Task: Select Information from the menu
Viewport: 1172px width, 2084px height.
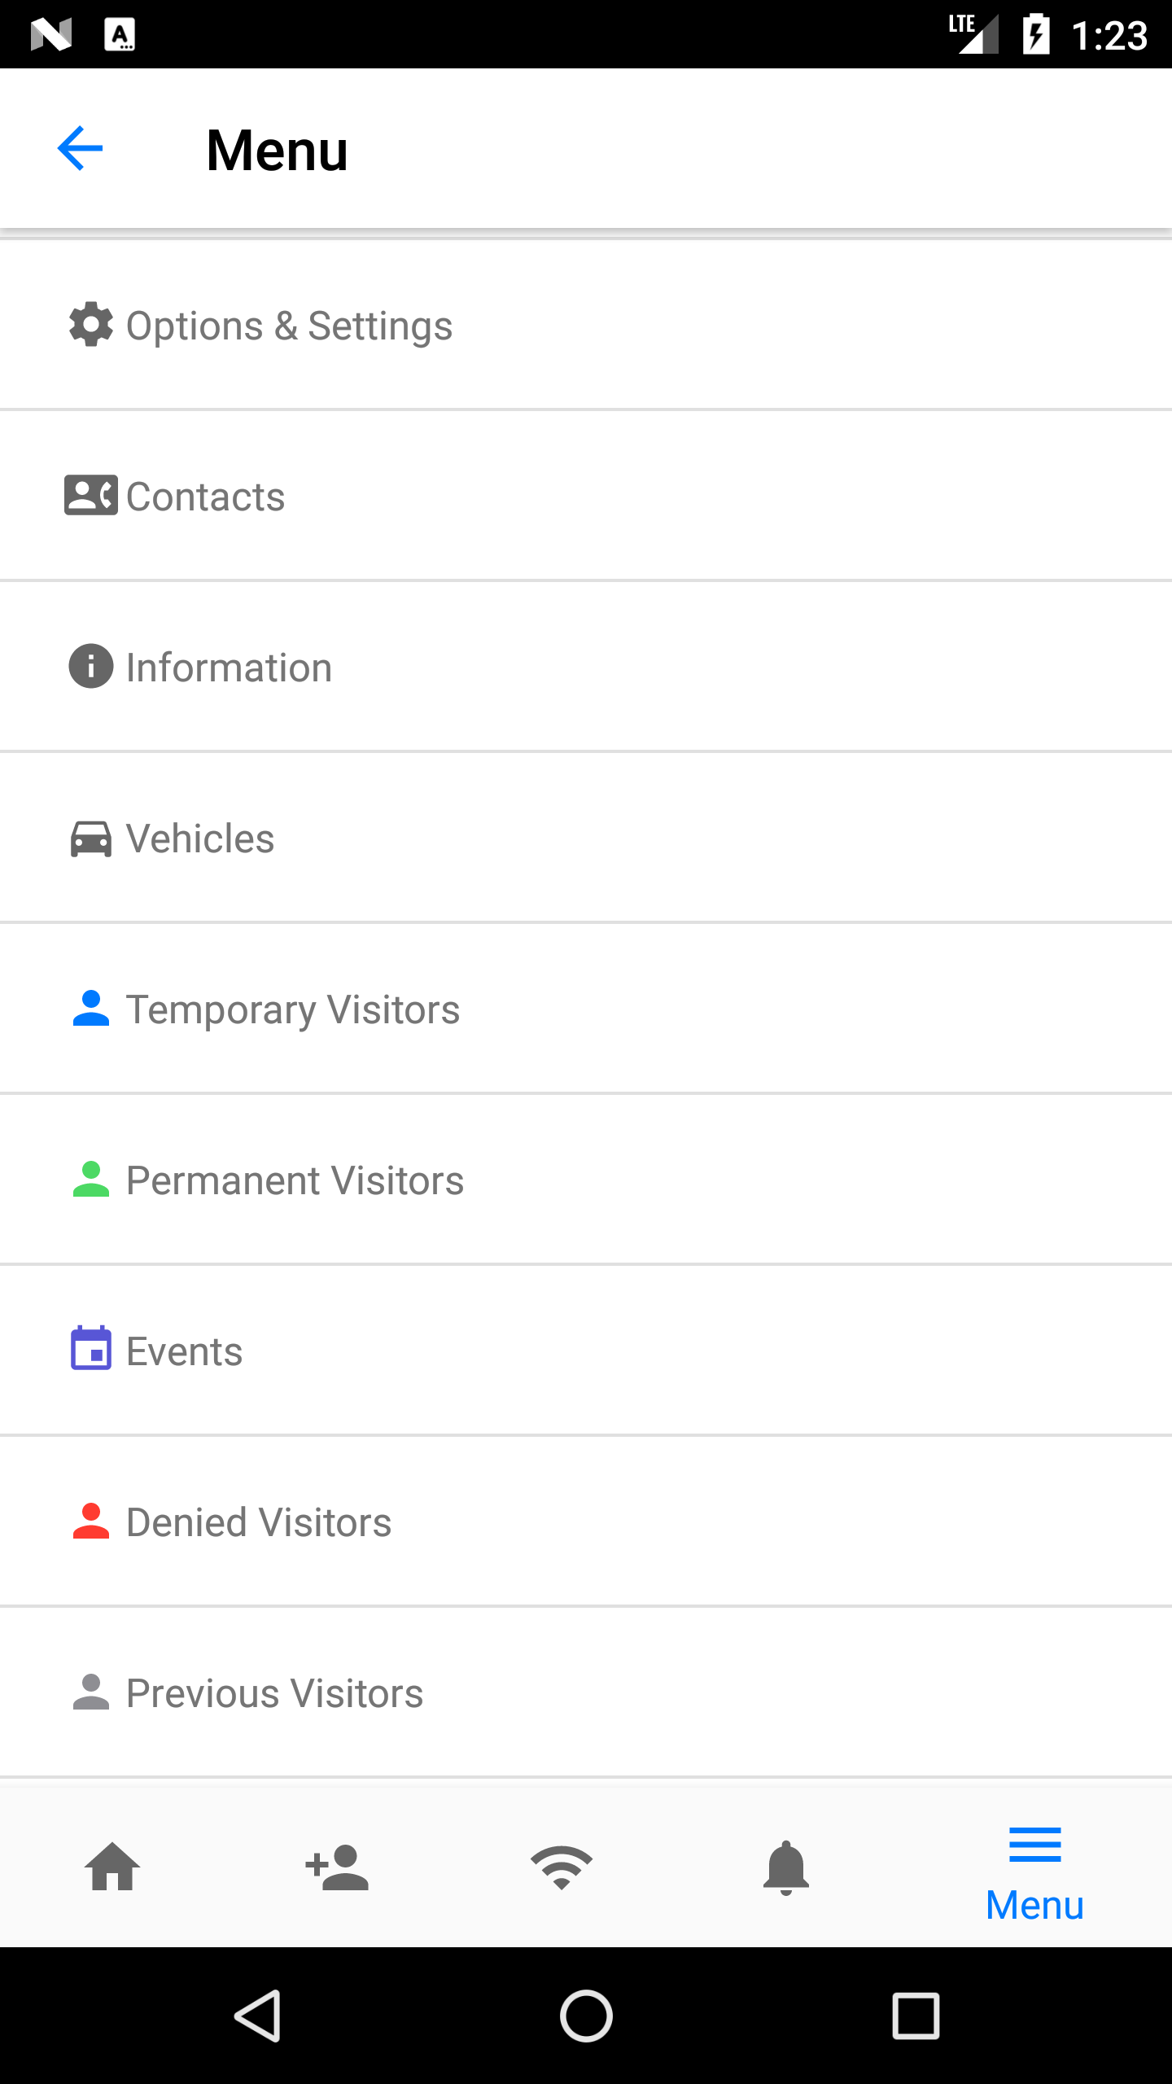Action: [586, 668]
